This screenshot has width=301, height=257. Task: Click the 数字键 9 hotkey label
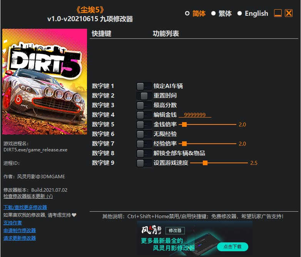(103, 163)
